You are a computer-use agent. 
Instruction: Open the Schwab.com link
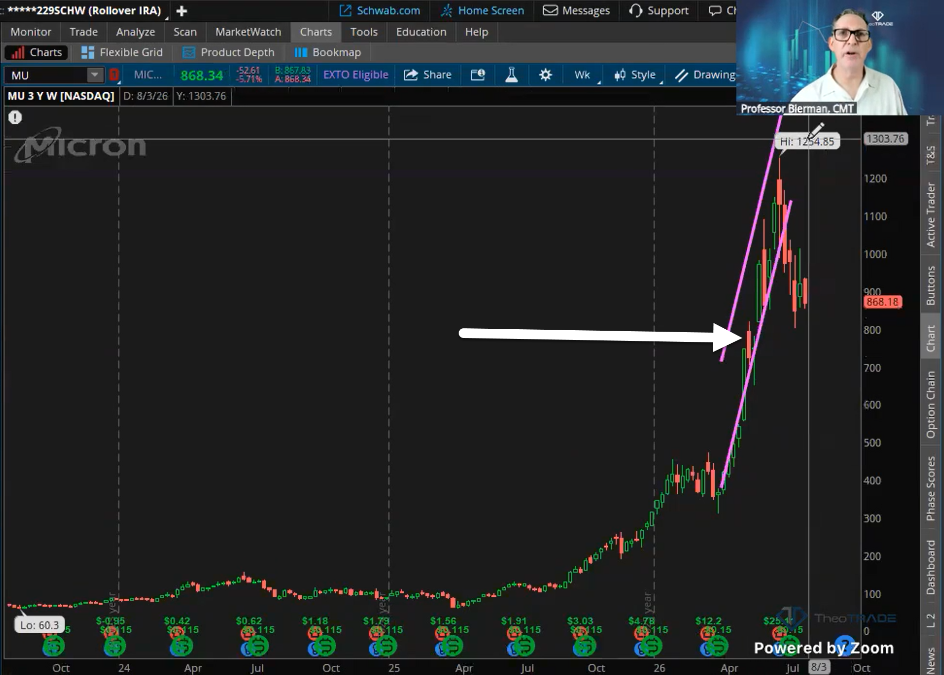click(379, 11)
